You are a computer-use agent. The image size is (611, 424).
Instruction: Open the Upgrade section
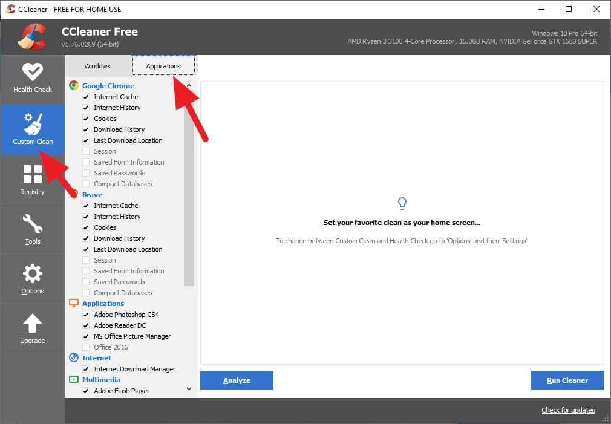click(x=33, y=328)
